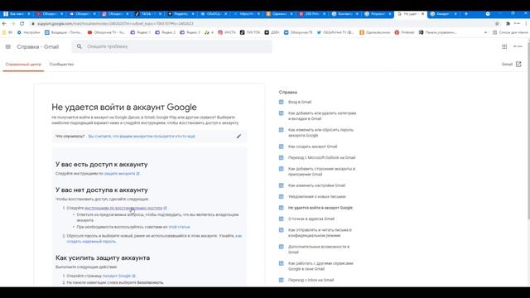Open the 'ДЗЕН' bookmark
The image size is (530, 298).
(272, 32)
